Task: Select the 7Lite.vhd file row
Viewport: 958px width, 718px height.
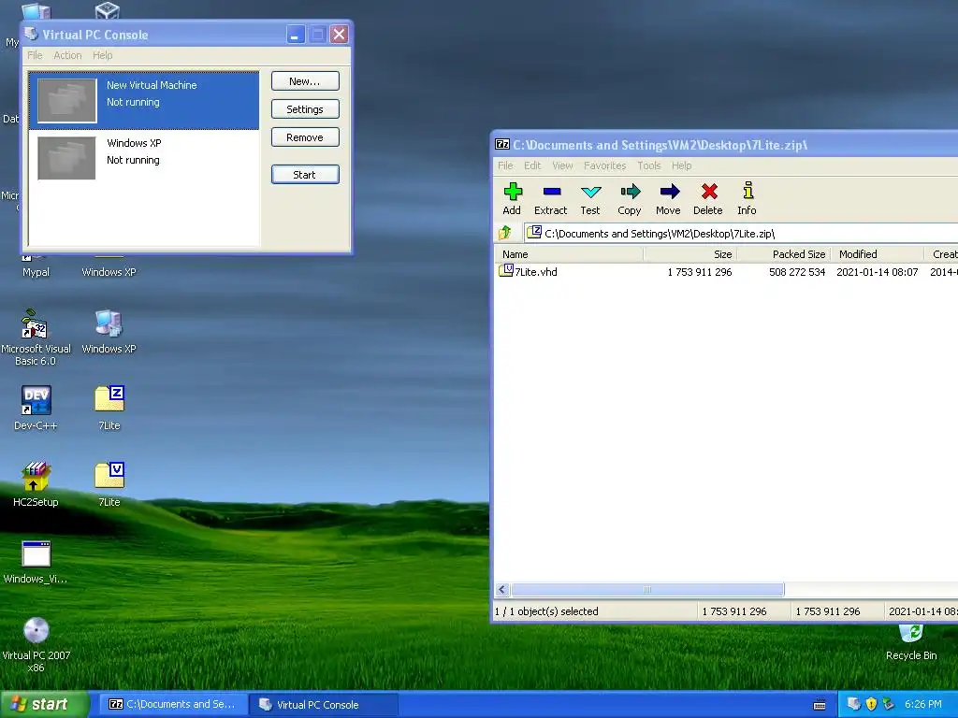Action: point(725,272)
